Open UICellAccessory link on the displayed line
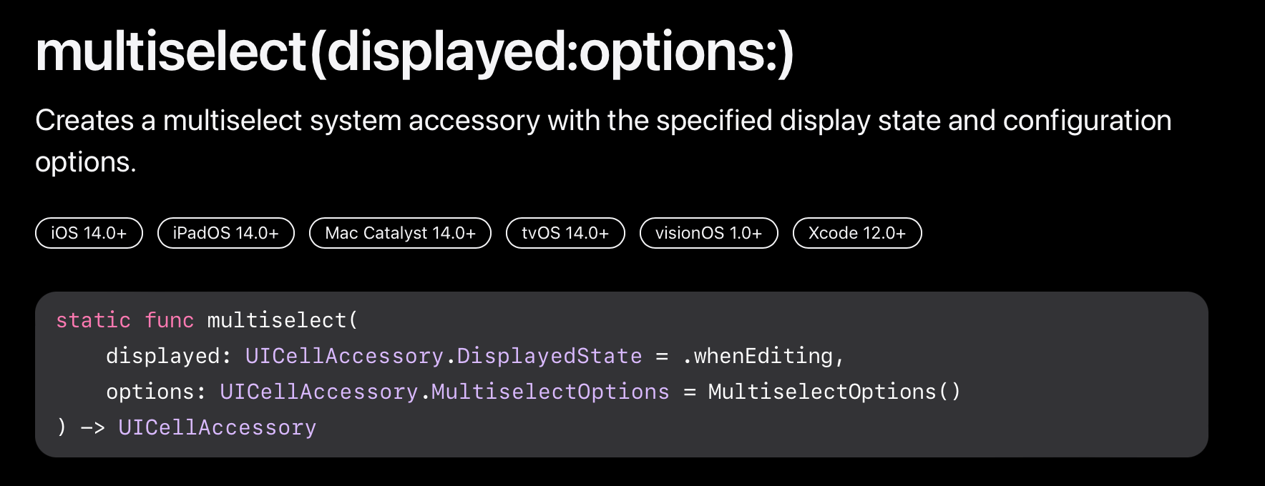Image resolution: width=1265 pixels, height=486 pixels. point(344,356)
